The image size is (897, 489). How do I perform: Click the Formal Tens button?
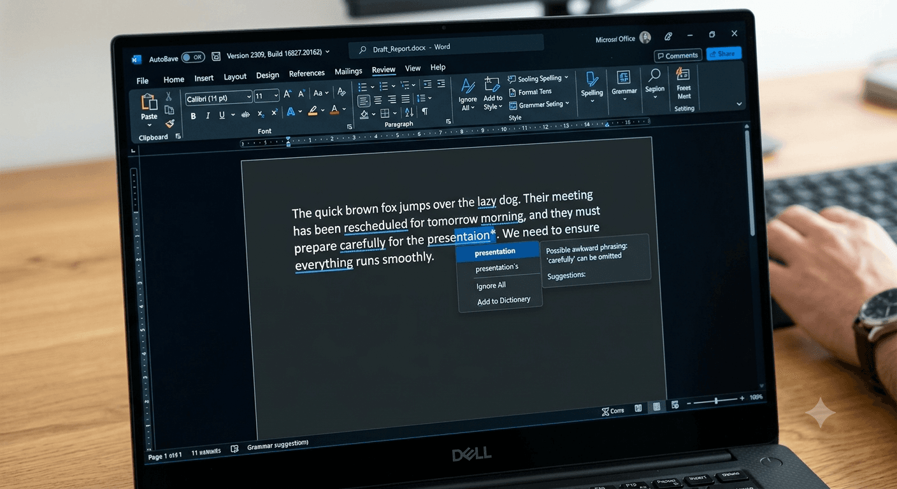pyautogui.click(x=530, y=92)
